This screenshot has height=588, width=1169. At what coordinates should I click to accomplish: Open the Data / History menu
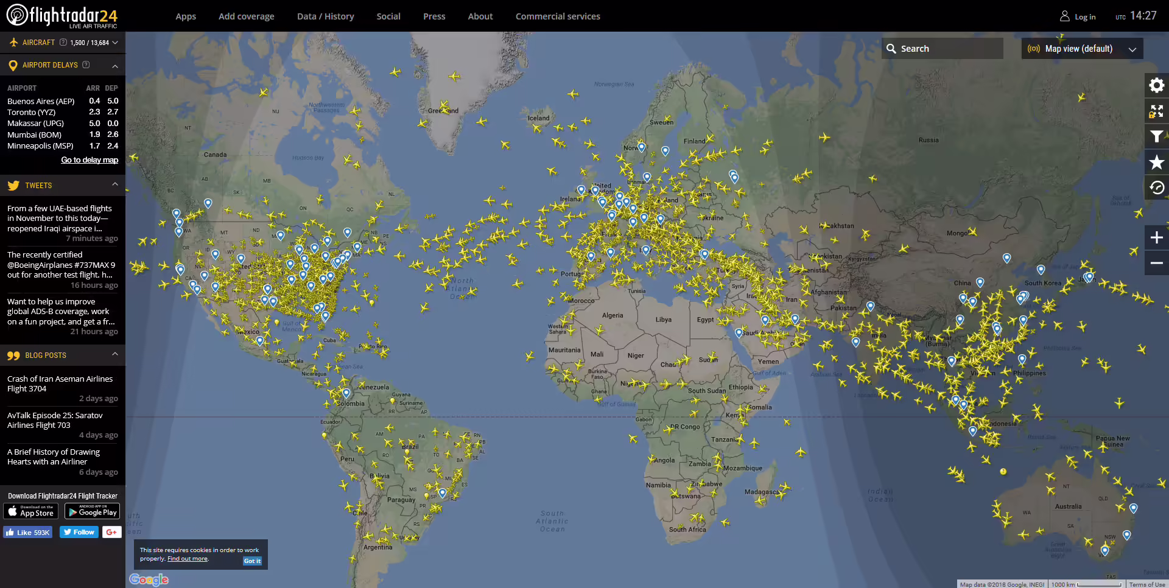pyautogui.click(x=326, y=16)
